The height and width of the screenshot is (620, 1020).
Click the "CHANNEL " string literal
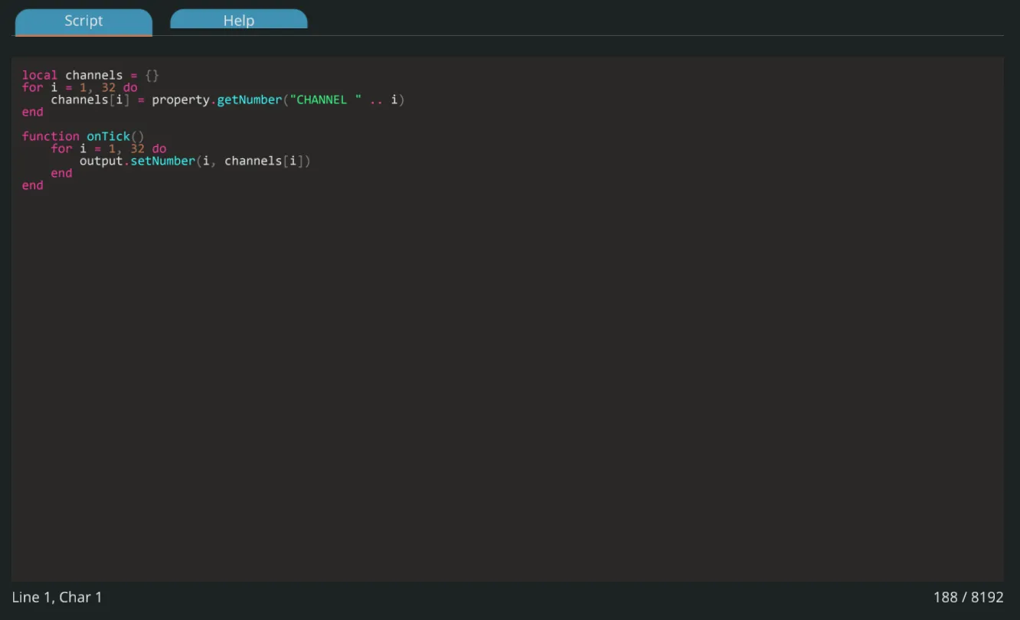(325, 100)
